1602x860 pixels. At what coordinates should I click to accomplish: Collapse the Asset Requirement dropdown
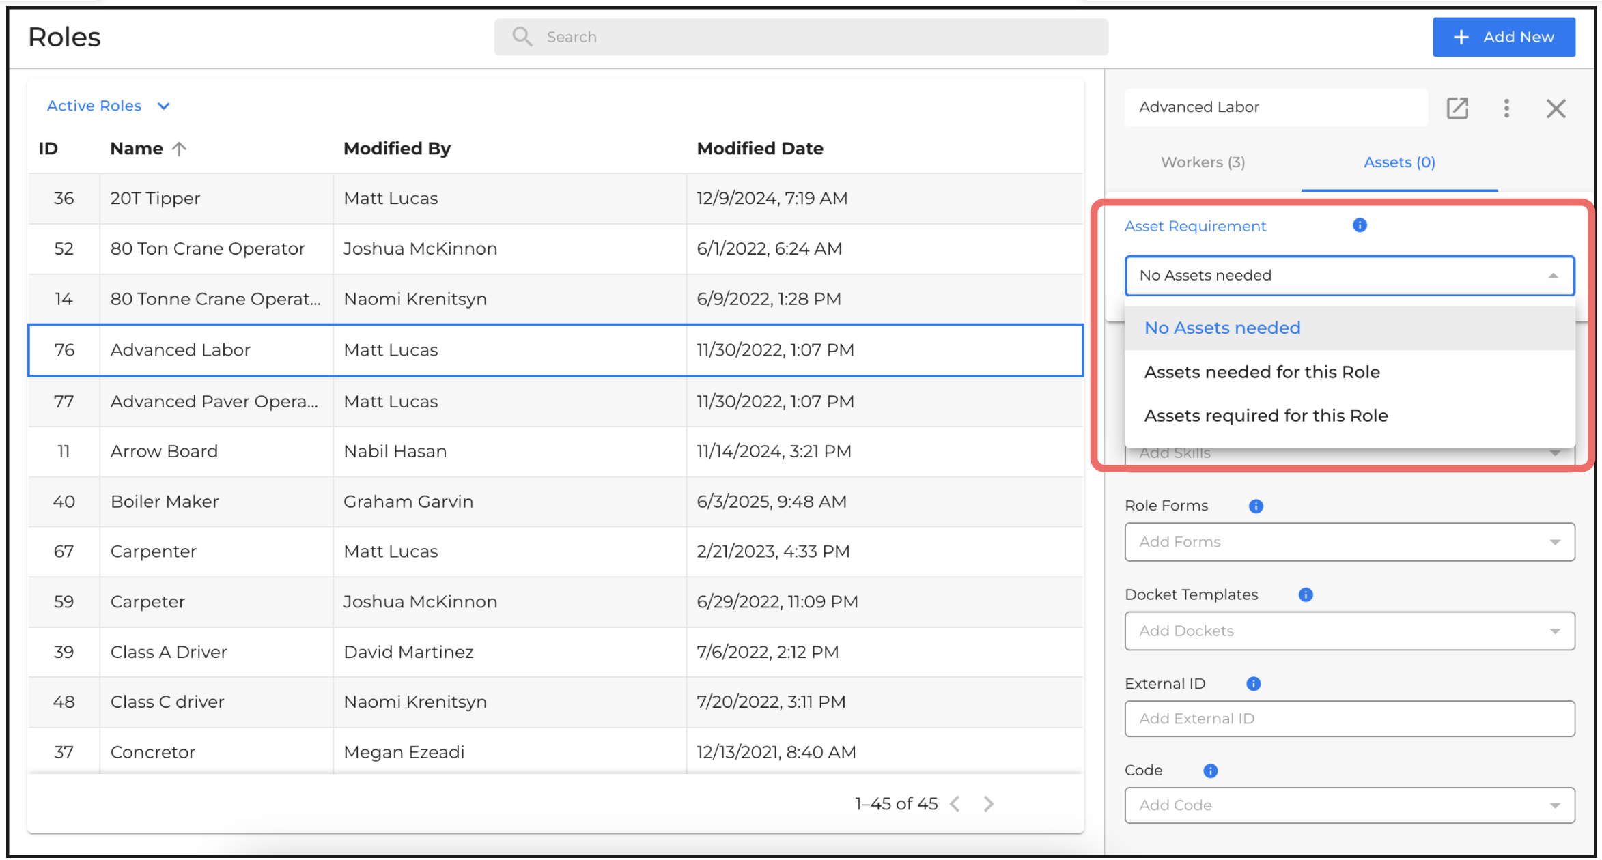coord(1553,276)
